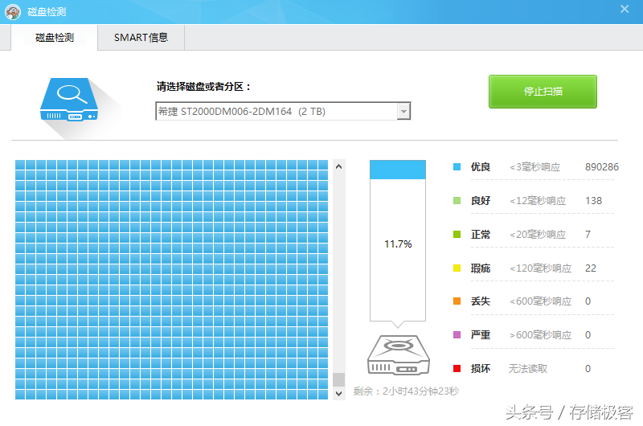Open the disk selection dropdown arrow
This screenshot has width=643, height=426.
click(403, 111)
